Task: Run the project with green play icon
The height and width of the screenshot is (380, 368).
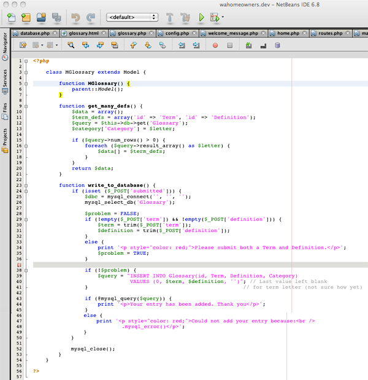Action: 201,17
